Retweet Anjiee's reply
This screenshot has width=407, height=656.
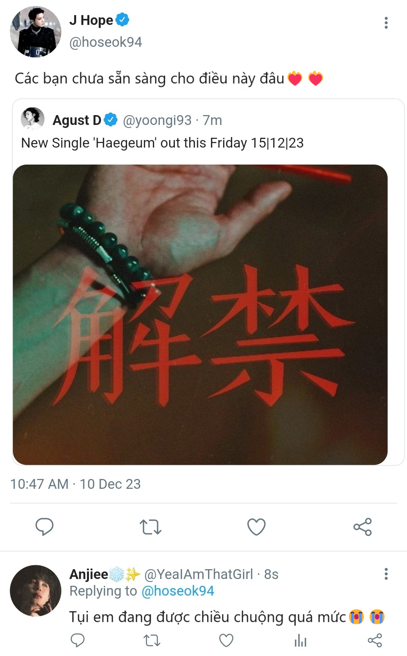click(x=152, y=640)
